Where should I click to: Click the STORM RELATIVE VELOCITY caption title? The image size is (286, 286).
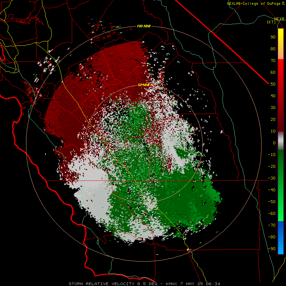tap(102, 284)
